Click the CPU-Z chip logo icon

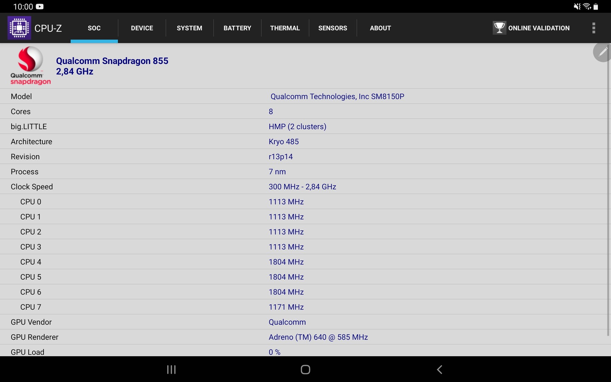[x=19, y=28]
